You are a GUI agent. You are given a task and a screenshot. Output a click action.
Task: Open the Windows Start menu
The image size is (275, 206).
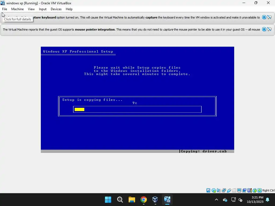[108, 200]
